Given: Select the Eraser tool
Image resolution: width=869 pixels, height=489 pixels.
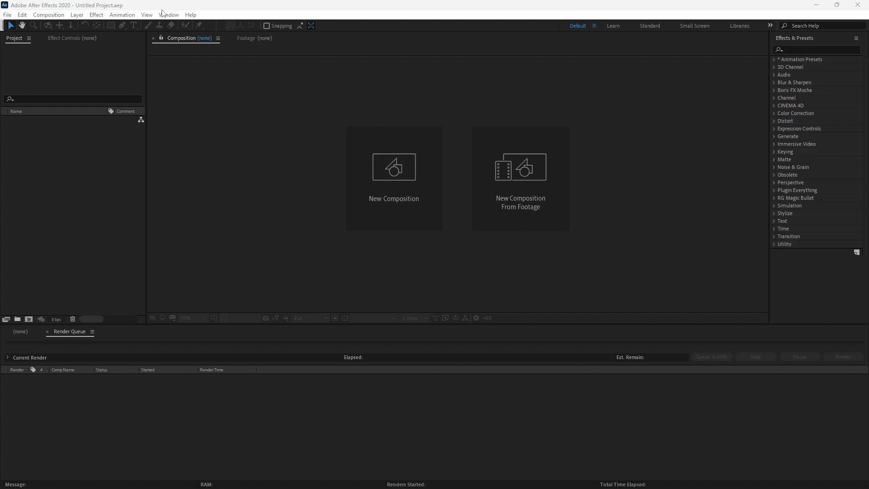Looking at the screenshot, I should 171,26.
